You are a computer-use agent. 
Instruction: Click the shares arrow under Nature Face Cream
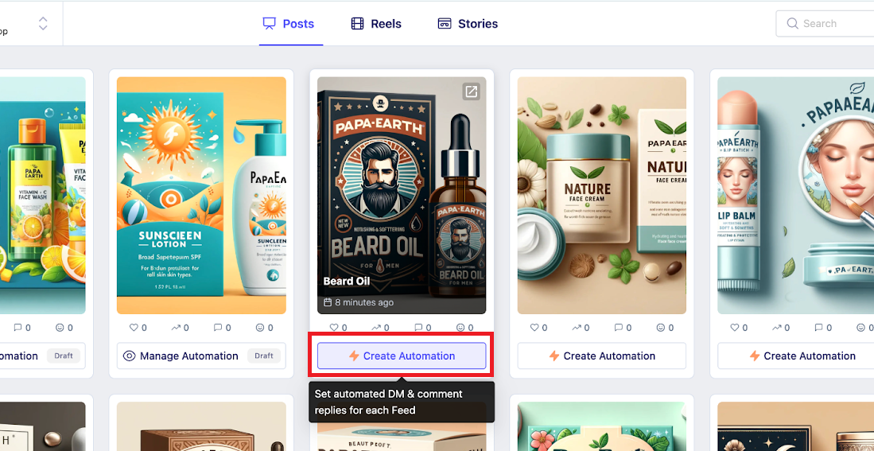(x=577, y=328)
